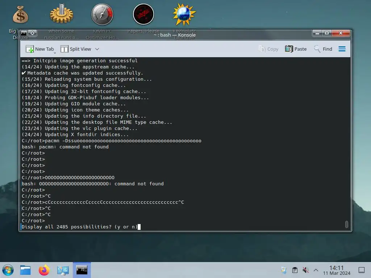371x278 pixels.
Task: Click the terminal vertical scrollbar handle
Action: (347, 224)
